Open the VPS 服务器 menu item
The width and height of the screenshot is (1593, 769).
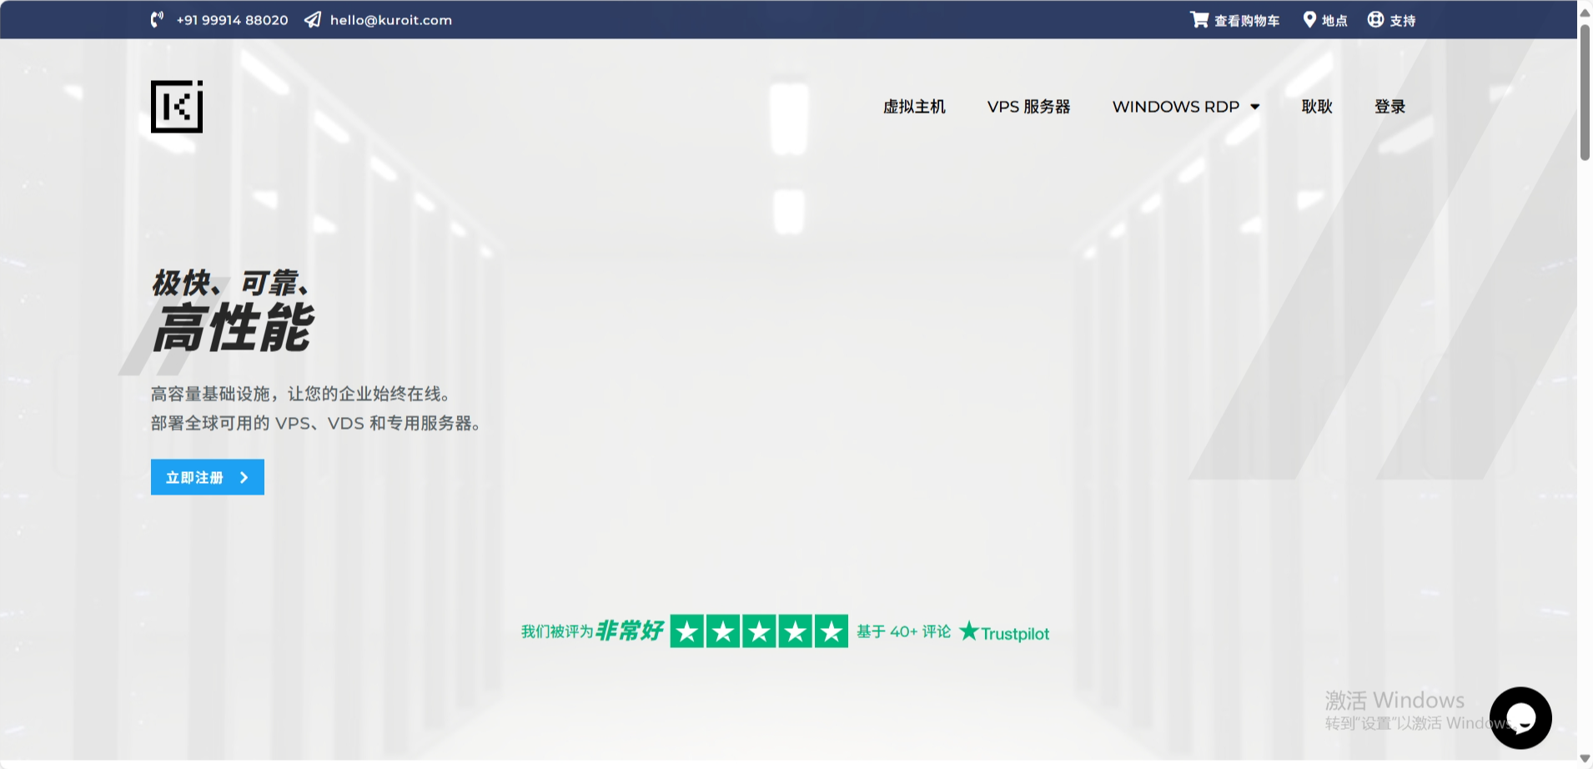[x=1028, y=107]
